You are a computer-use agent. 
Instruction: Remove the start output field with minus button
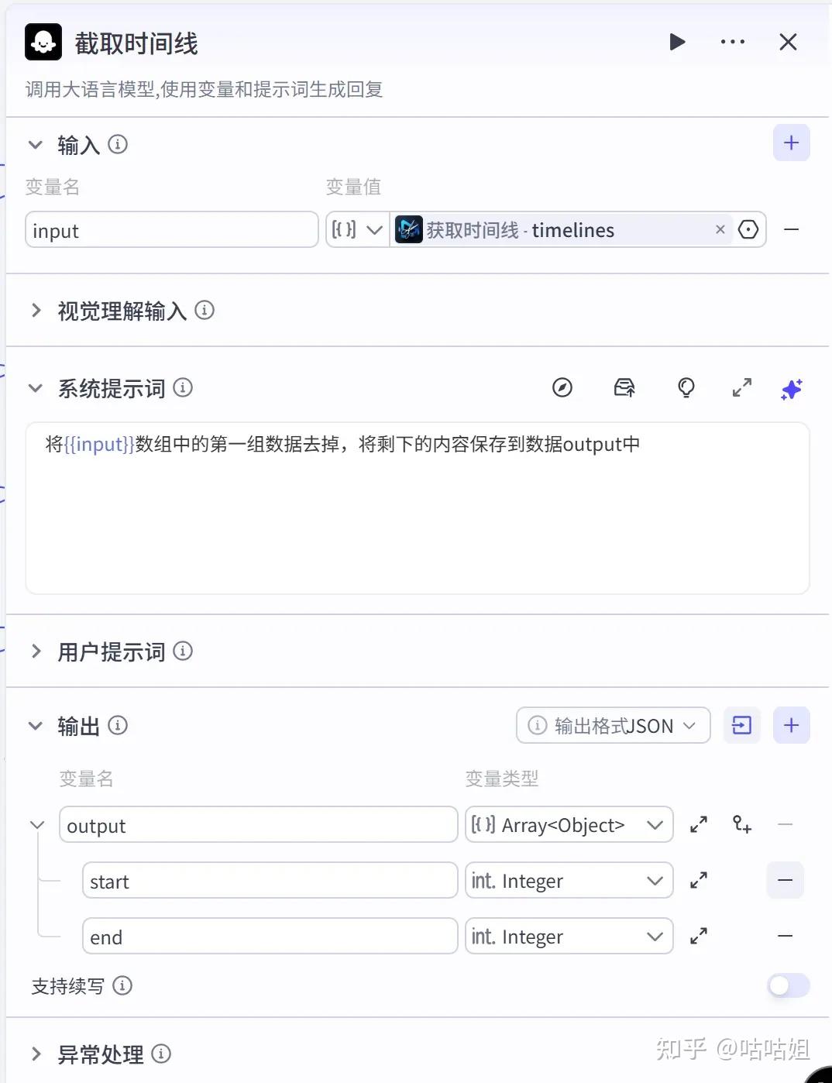(x=785, y=881)
